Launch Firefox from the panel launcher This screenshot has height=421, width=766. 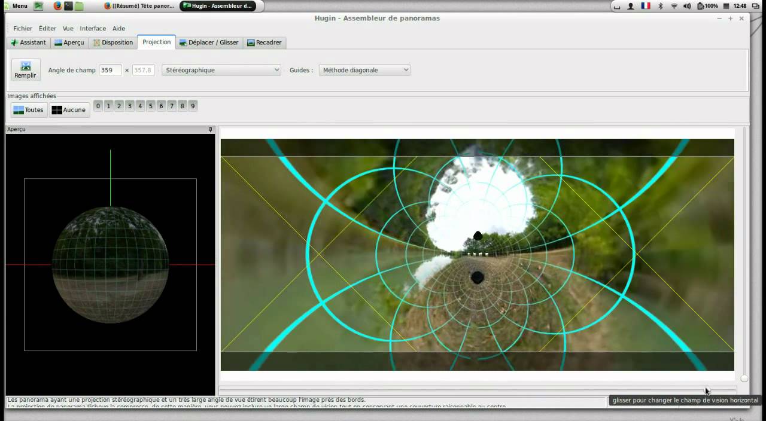57,6
